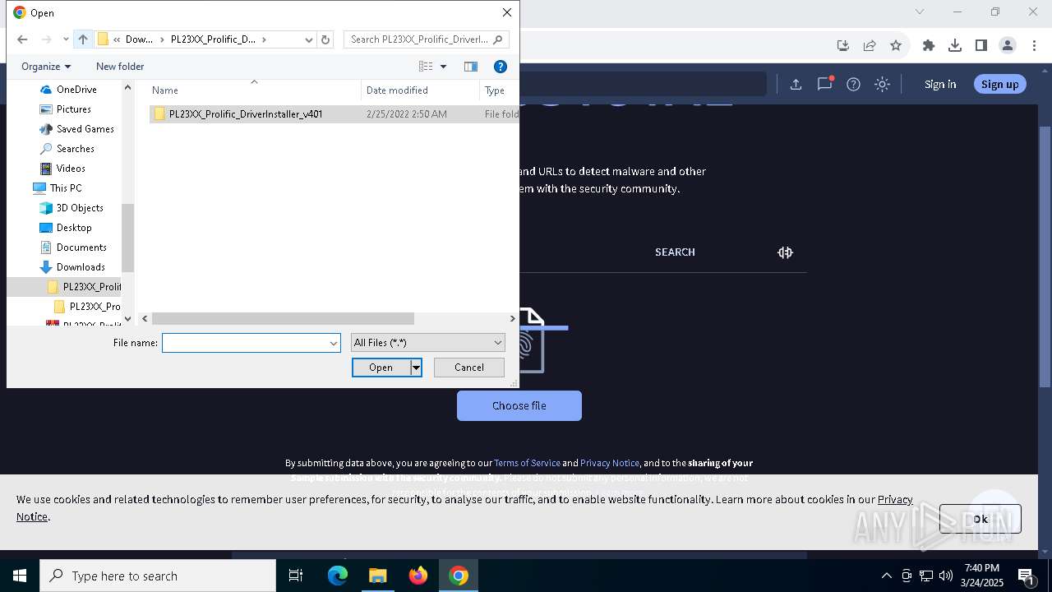Viewport: 1052px width, 592px height.
Task: Expand File name history dropdown
Action: [x=334, y=343]
